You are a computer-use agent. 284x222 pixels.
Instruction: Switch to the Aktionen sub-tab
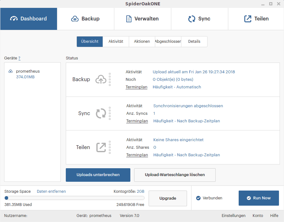(x=142, y=42)
